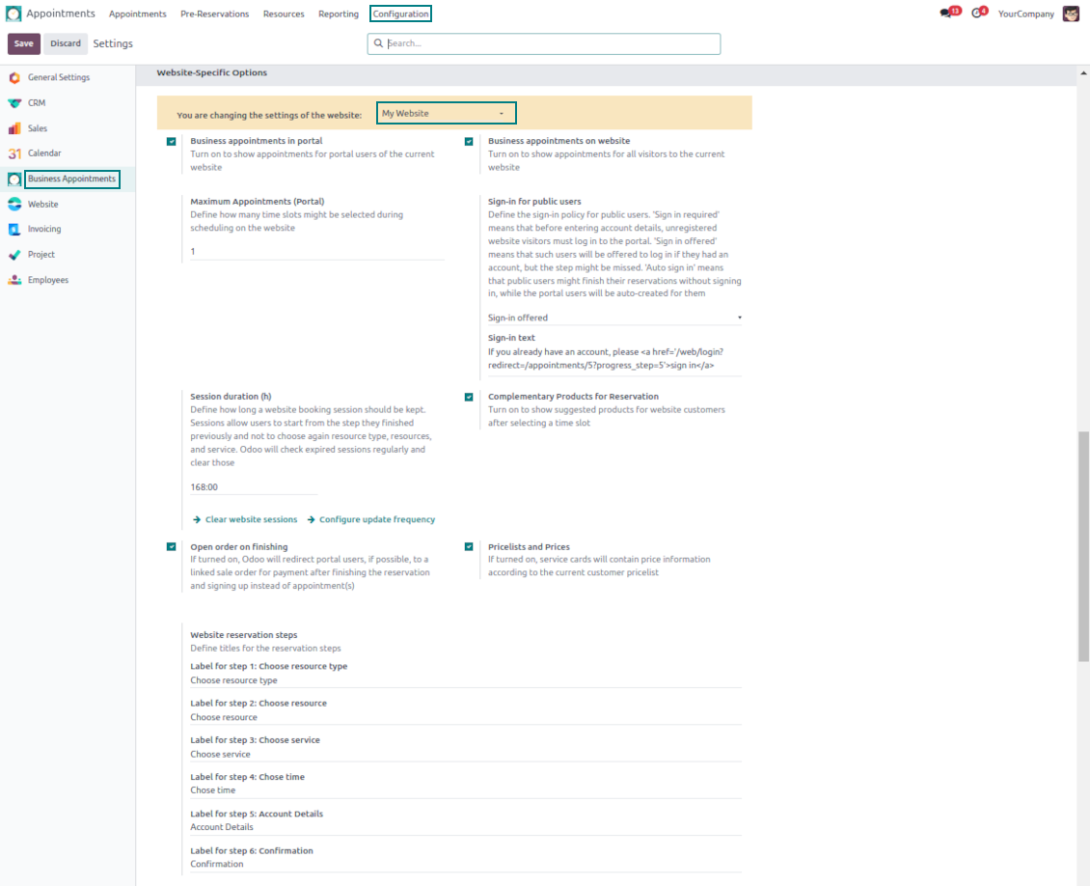
Task: Open the Pre-Reservations menu
Action: click(x=214, y=14)
